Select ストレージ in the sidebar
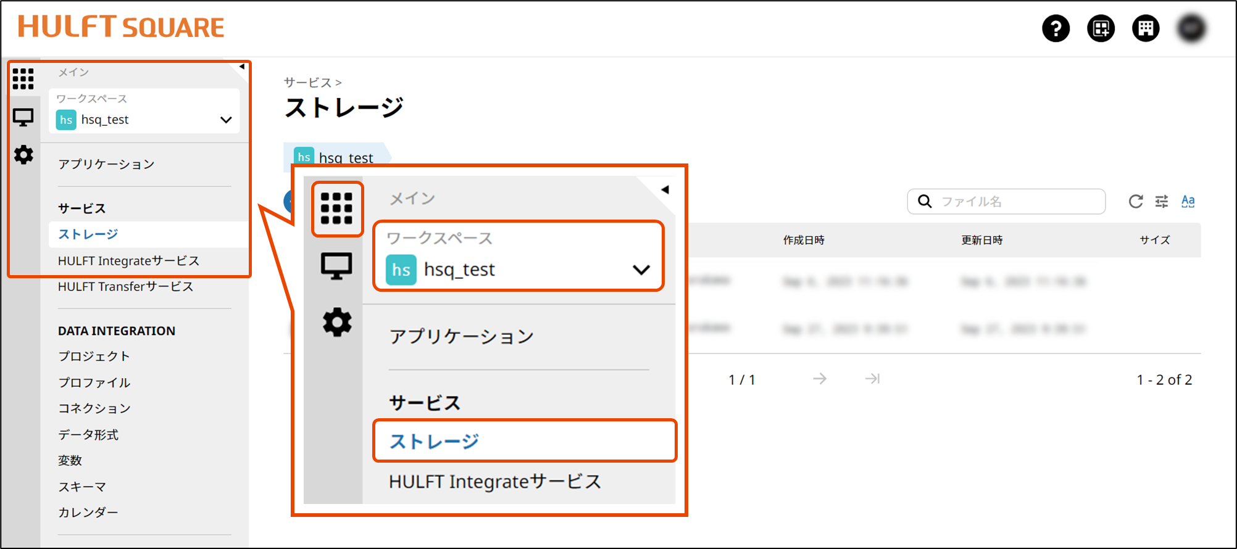This screenshot has height=549, width=1237. tap(88, 234)
